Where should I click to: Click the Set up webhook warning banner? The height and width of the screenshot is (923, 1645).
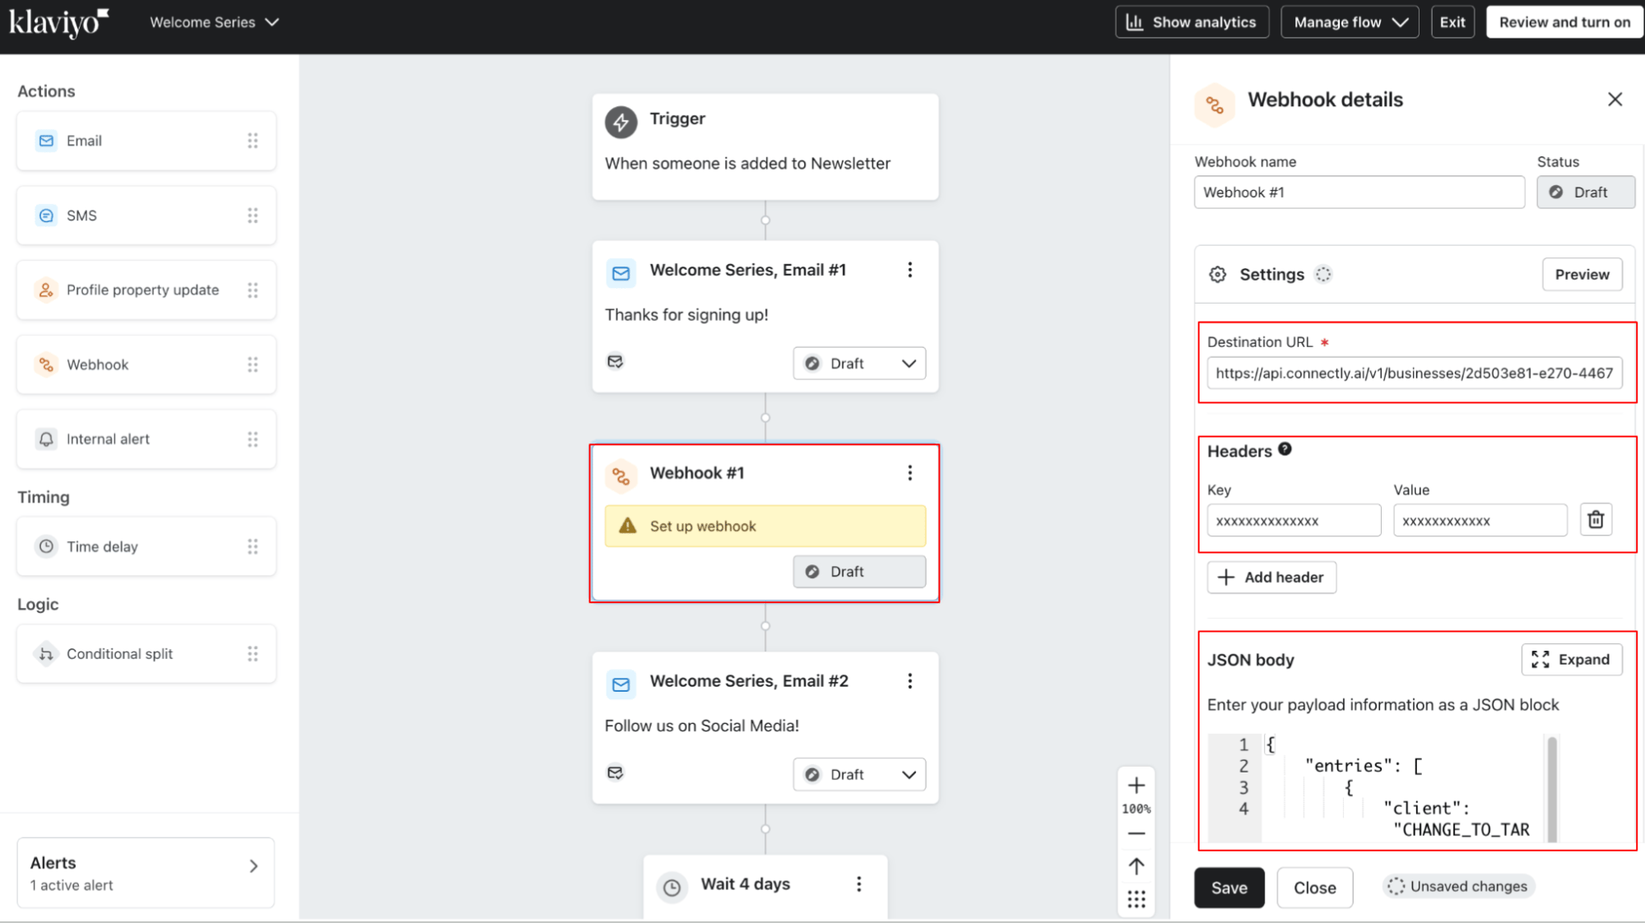pos(764,526)
